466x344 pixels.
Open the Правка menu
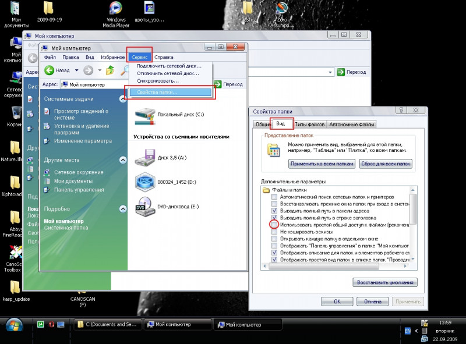pos(70,57)
